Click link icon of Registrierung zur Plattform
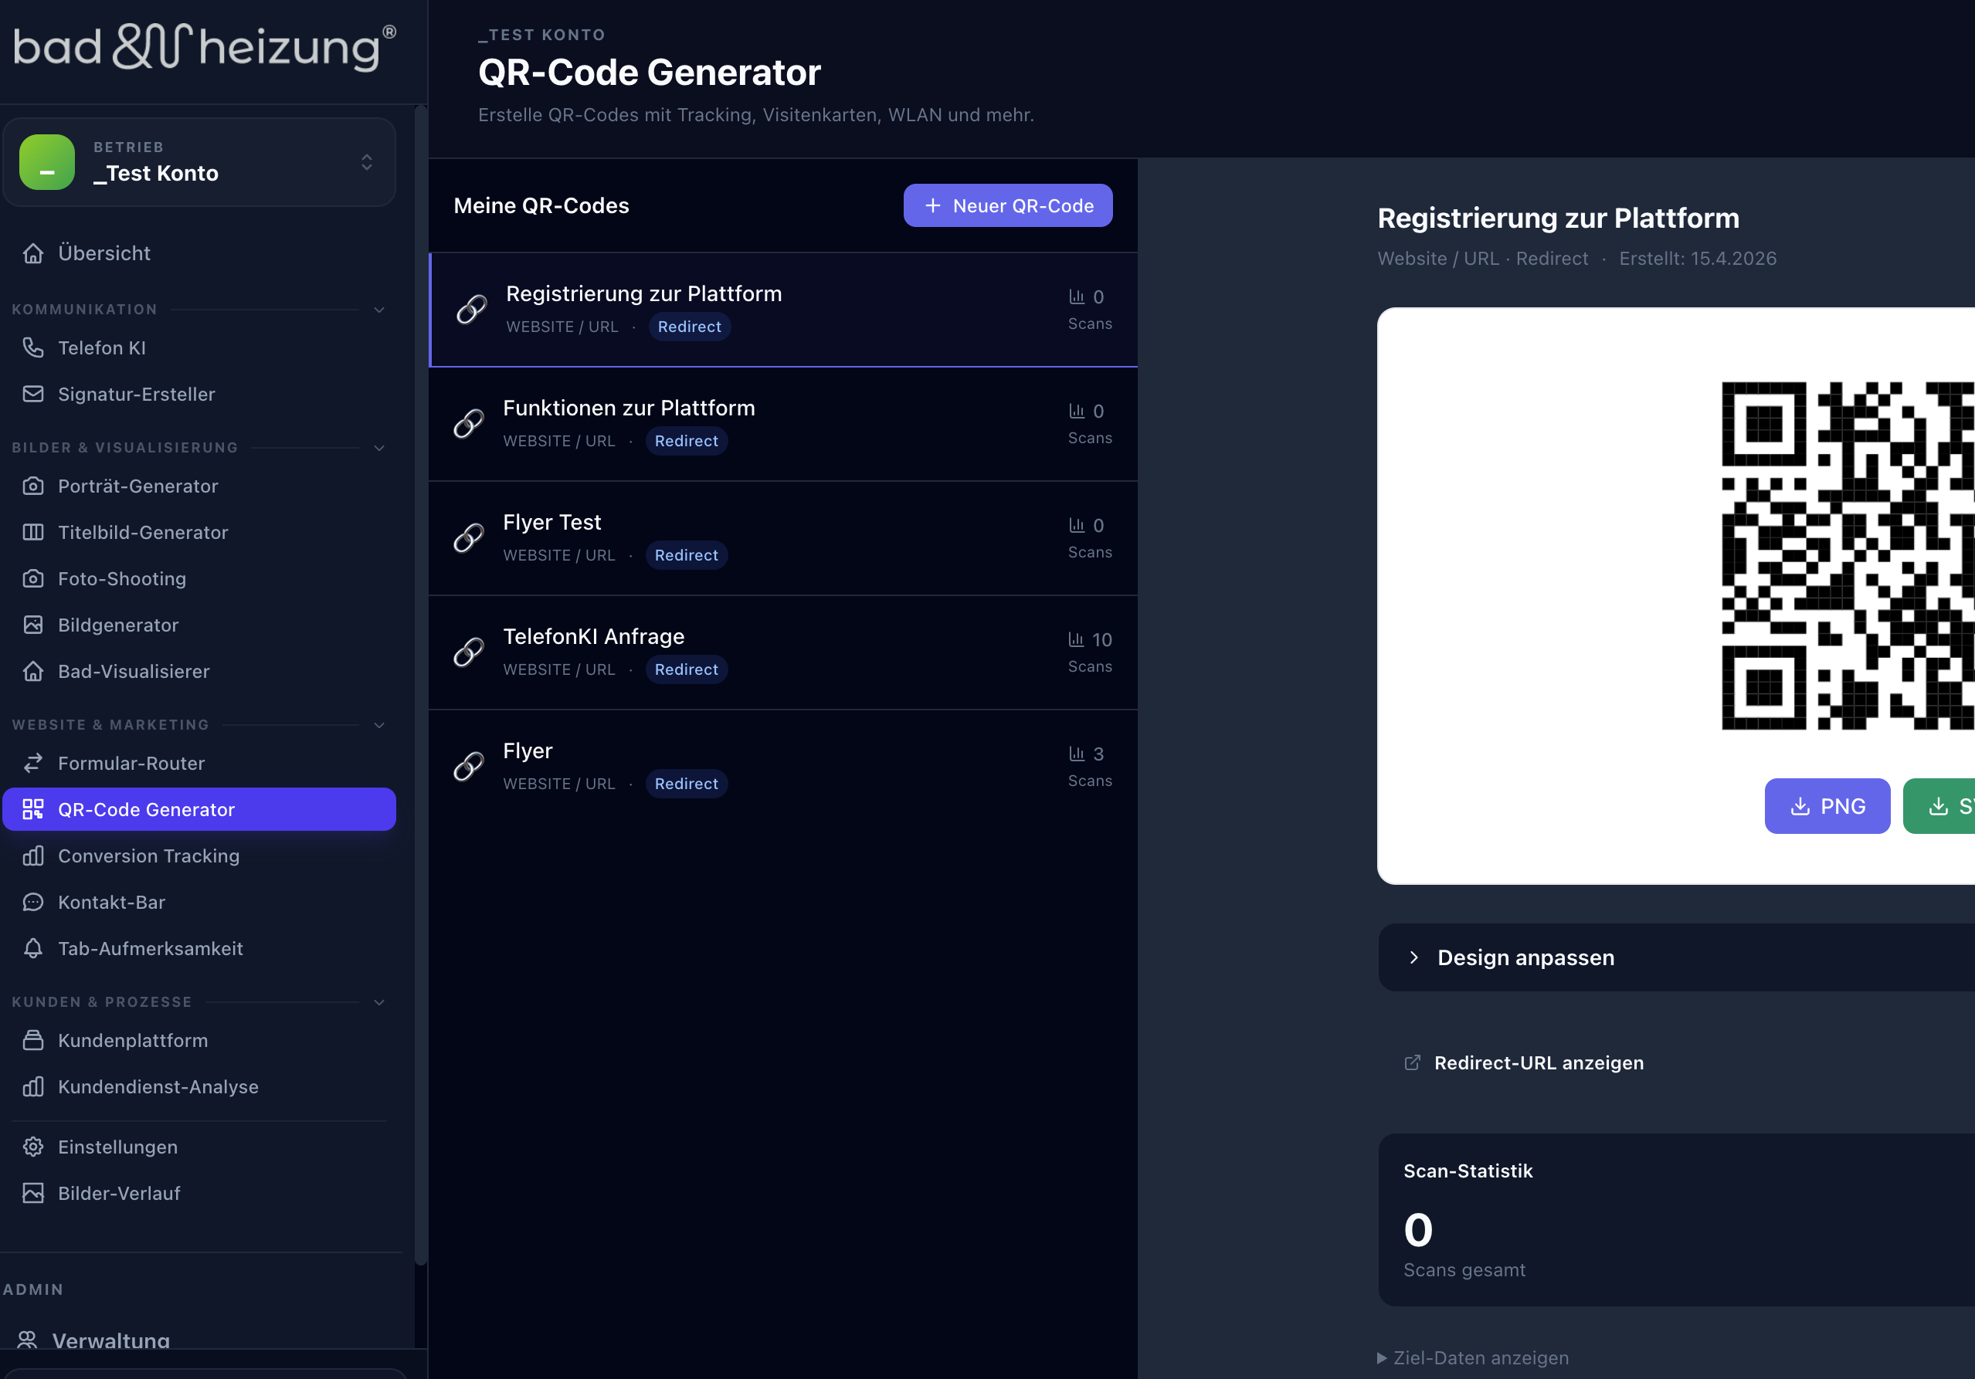 (x=471, y=310)
